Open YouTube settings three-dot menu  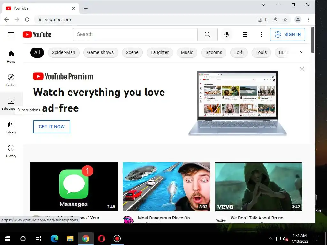click(x=261, y=34)
